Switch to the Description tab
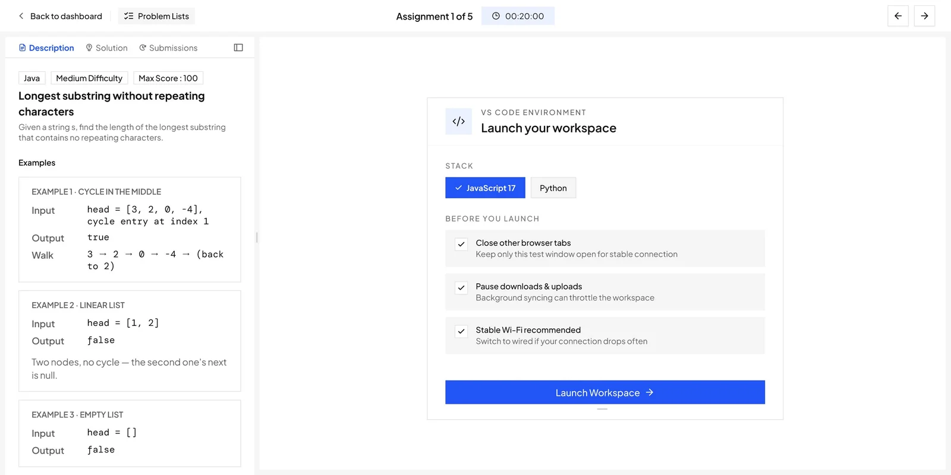This screenshot has height=475, width=951. coord(46,47)
